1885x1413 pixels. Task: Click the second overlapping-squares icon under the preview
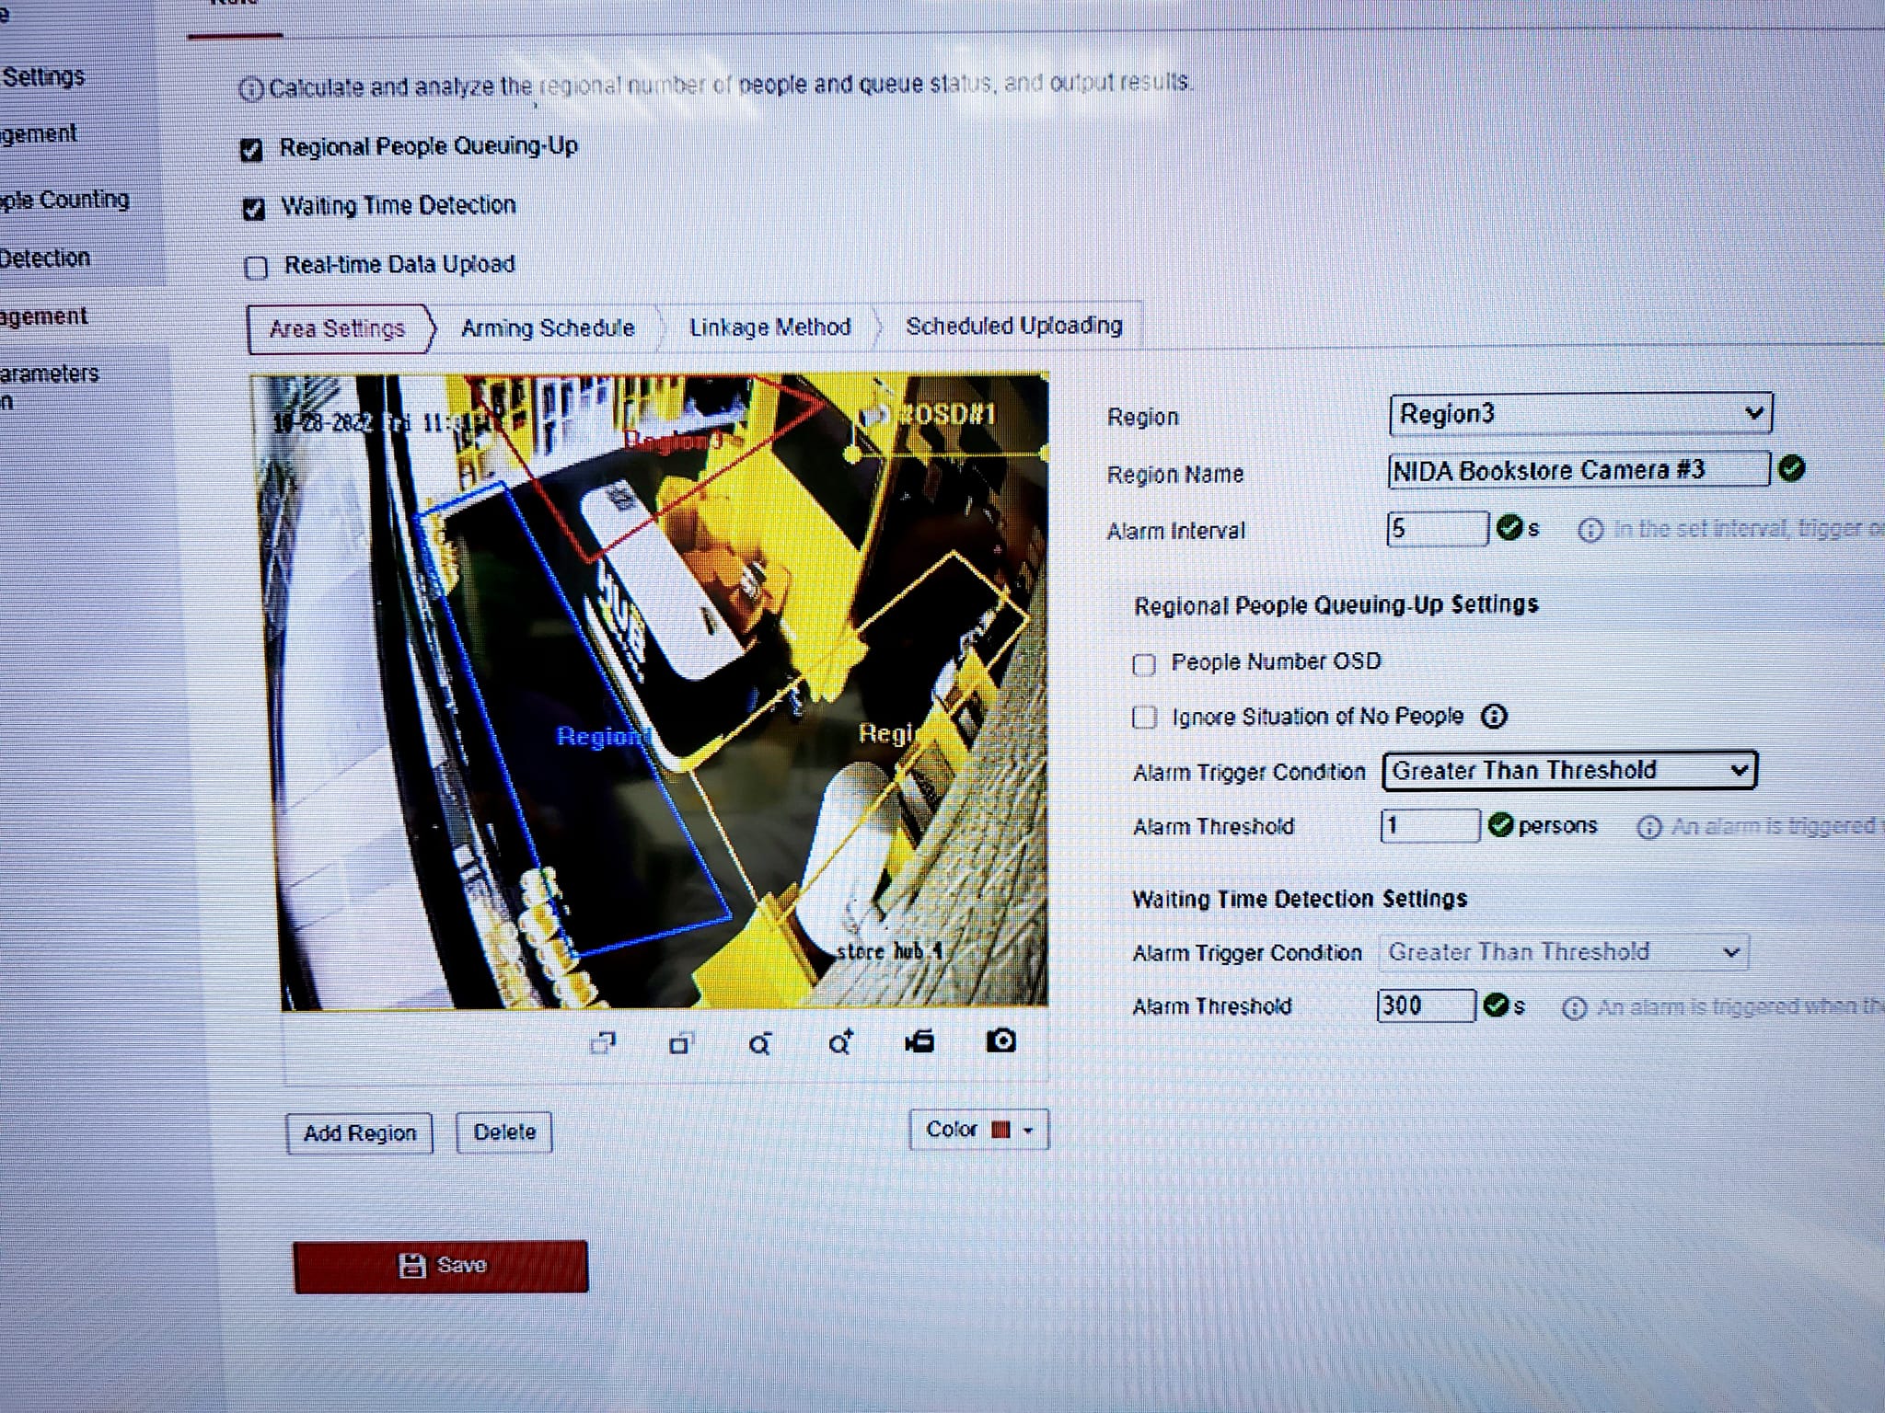click(680, 1043)
